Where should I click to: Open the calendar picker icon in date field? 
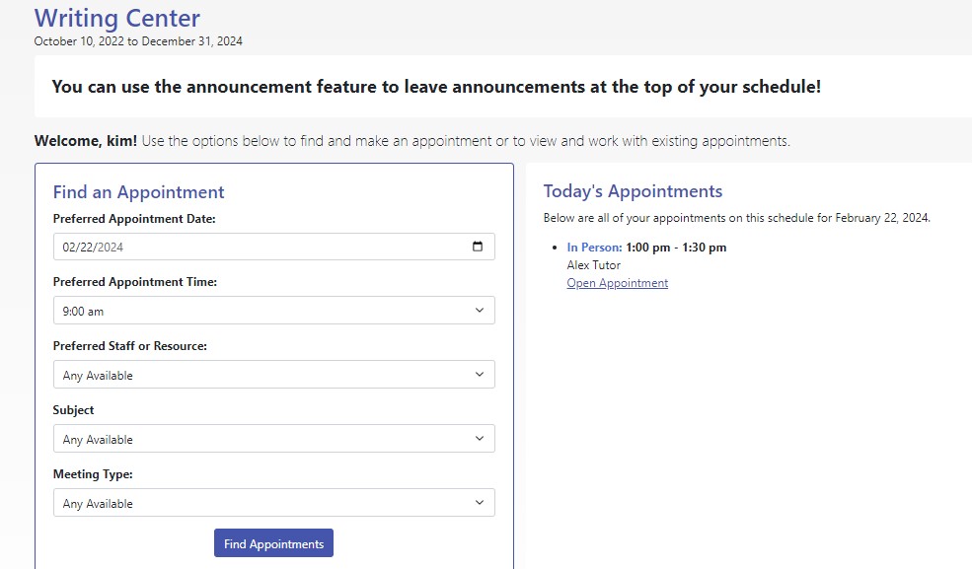[x=478, y=247]
